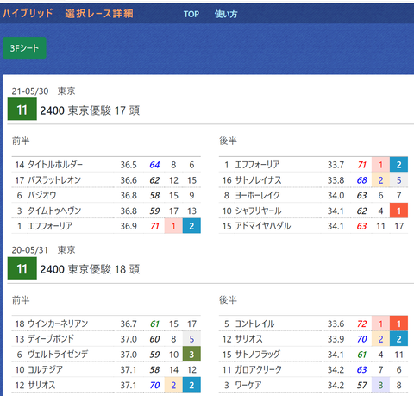Select horse バスラットレオン row
Viewport: 414px width, 396px height.
tap(106, 180)
